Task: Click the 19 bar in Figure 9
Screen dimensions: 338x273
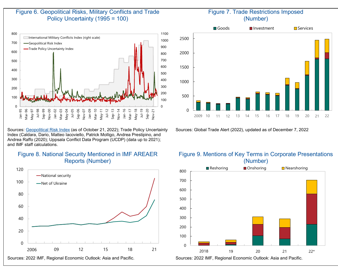Action: point(231,243)
